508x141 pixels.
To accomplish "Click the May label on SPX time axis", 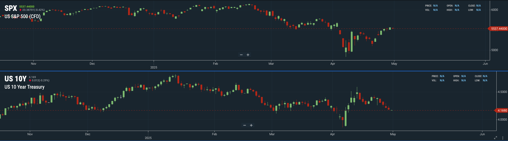I will click(x=394, y=64).
